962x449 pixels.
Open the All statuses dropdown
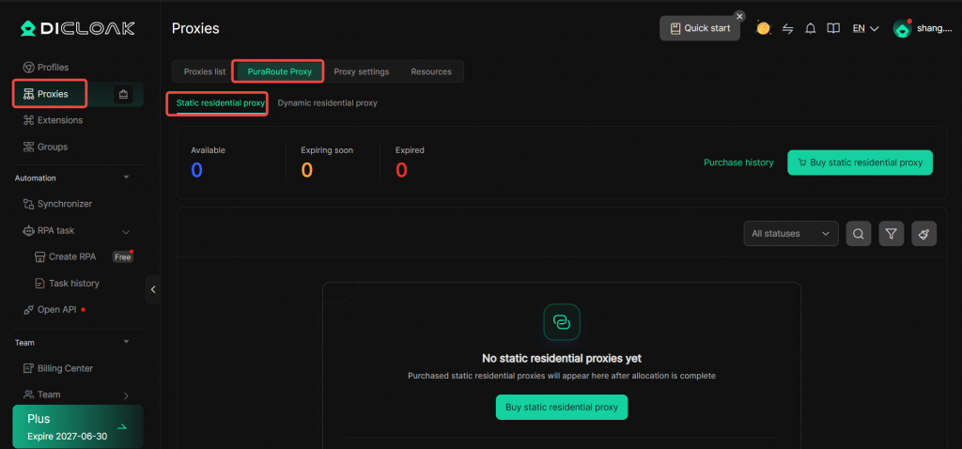791,234
